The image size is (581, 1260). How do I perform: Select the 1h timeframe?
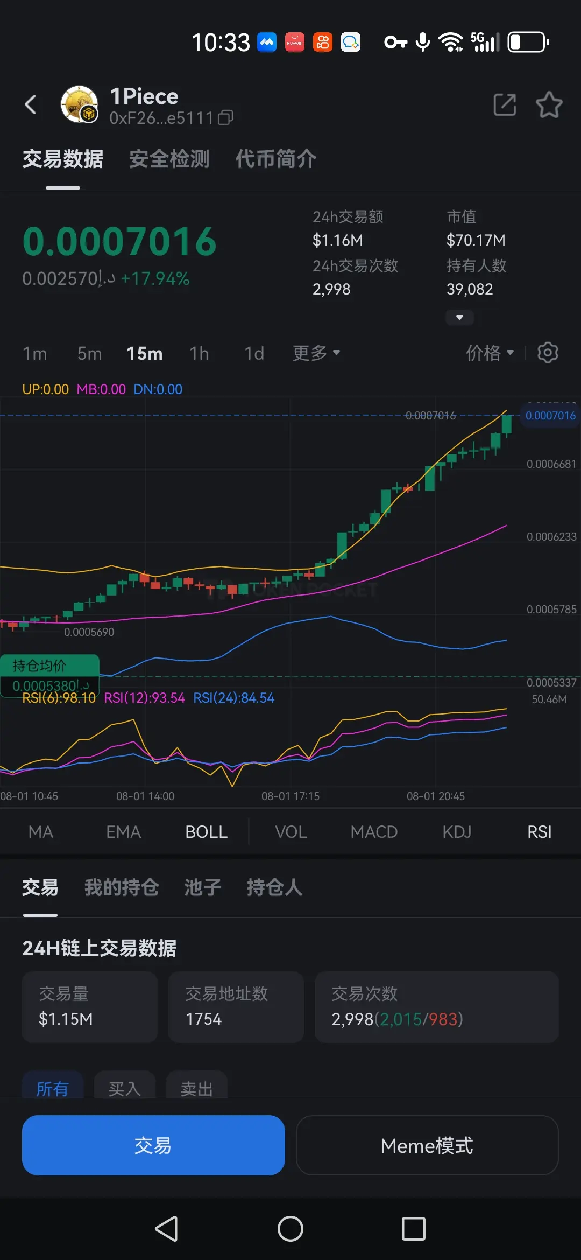200,353
